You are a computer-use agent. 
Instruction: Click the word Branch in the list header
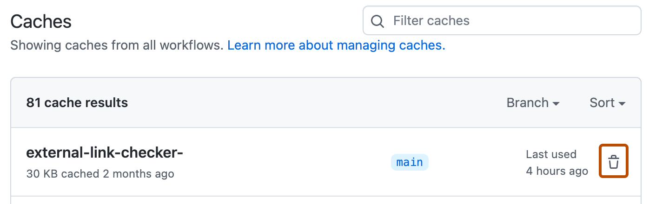[527, 102]
